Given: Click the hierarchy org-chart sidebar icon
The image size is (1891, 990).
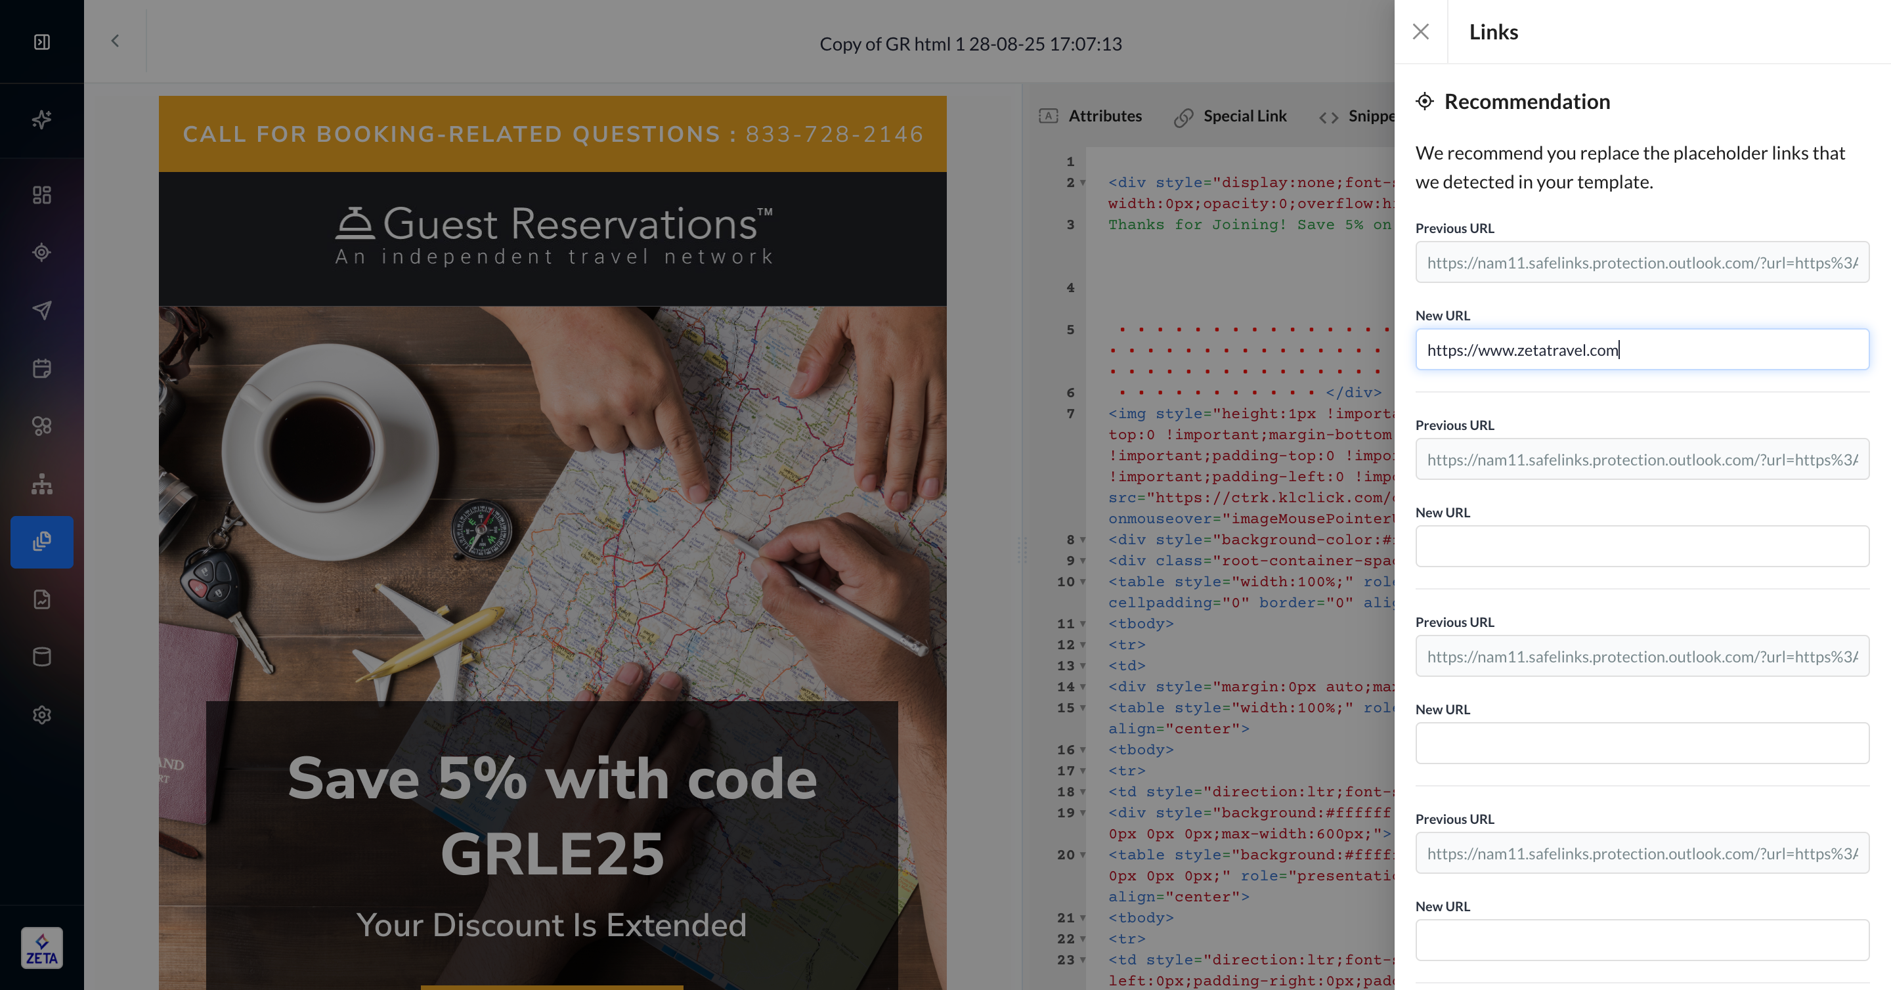Looking at the screenshot, I should pyautogui.click(x=42, y=484).
